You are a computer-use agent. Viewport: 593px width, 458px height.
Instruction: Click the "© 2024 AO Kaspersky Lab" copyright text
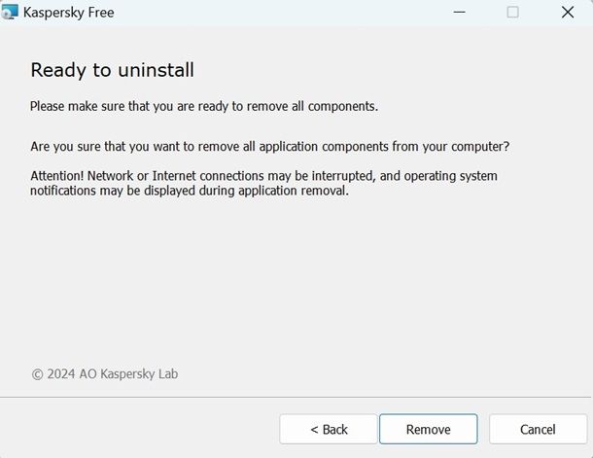click(105, 373)
